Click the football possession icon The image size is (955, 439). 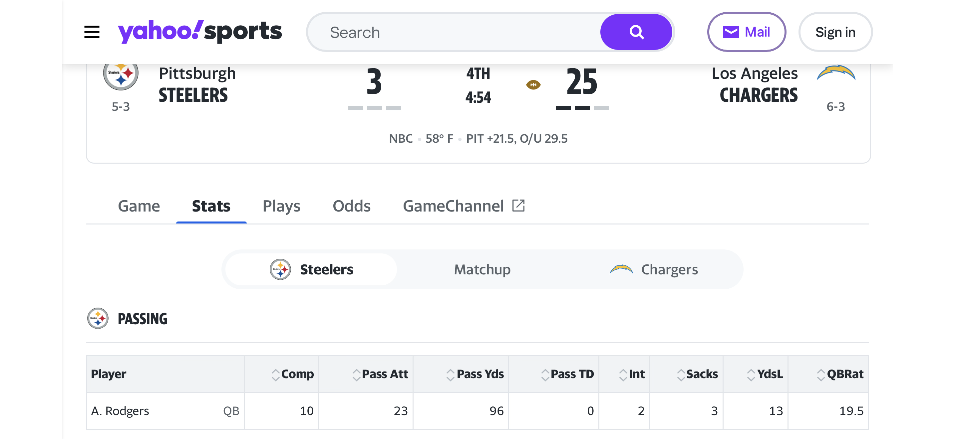coord(533,85)
